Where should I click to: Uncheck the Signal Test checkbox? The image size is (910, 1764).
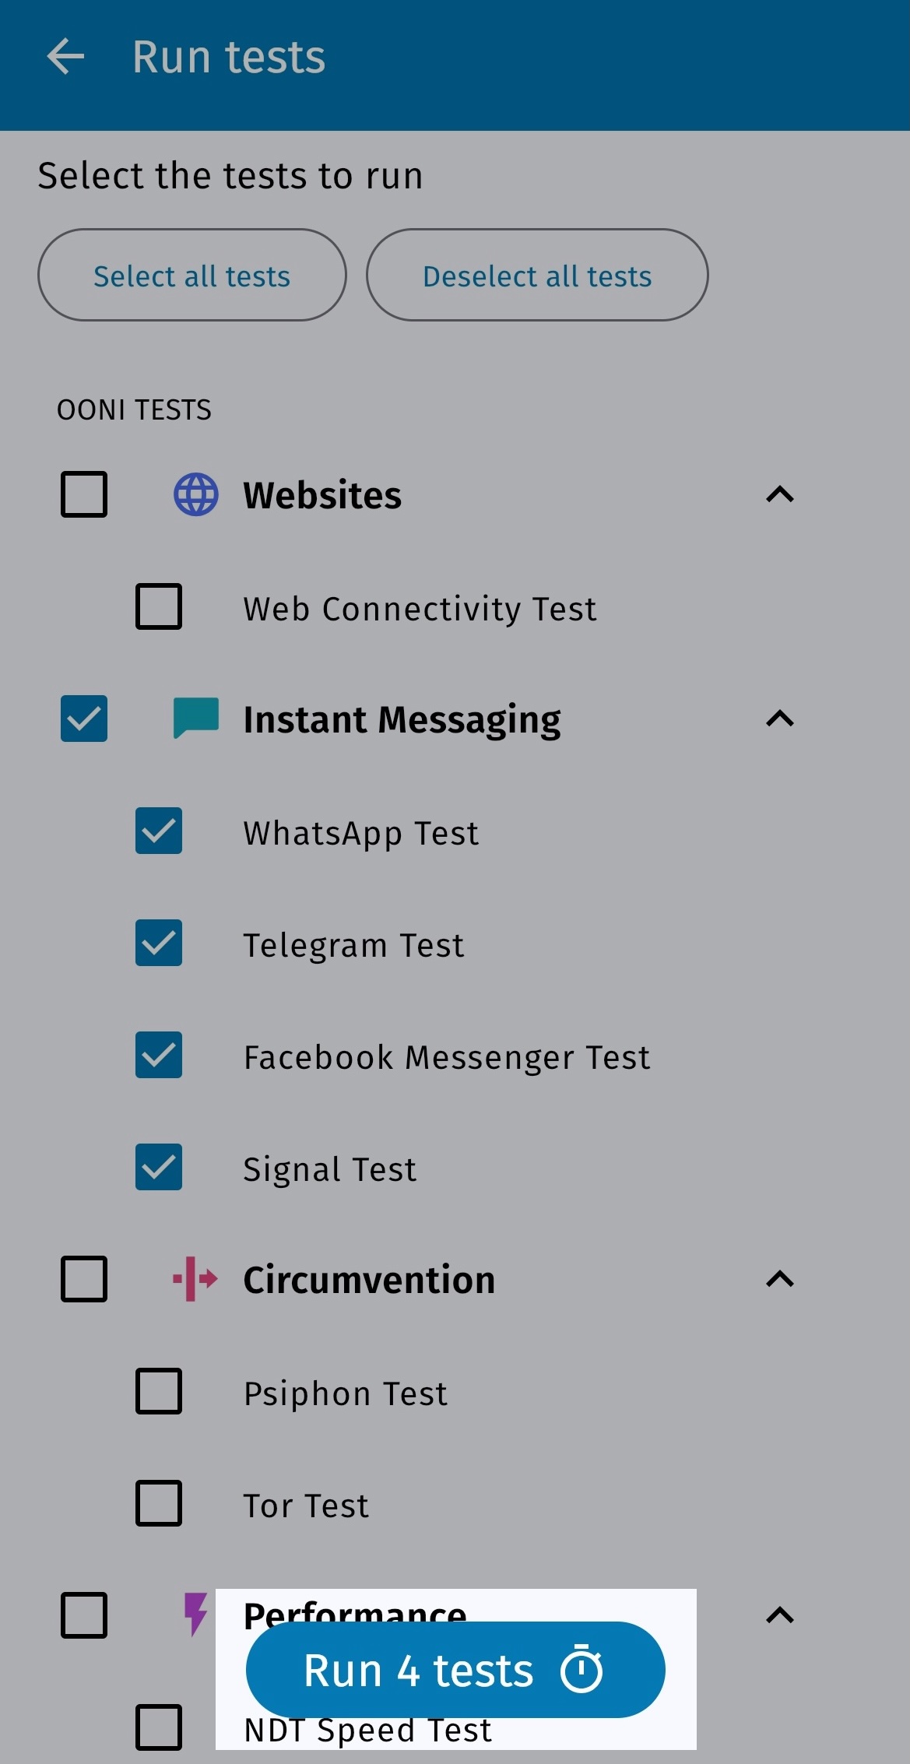coord(159,1167)
